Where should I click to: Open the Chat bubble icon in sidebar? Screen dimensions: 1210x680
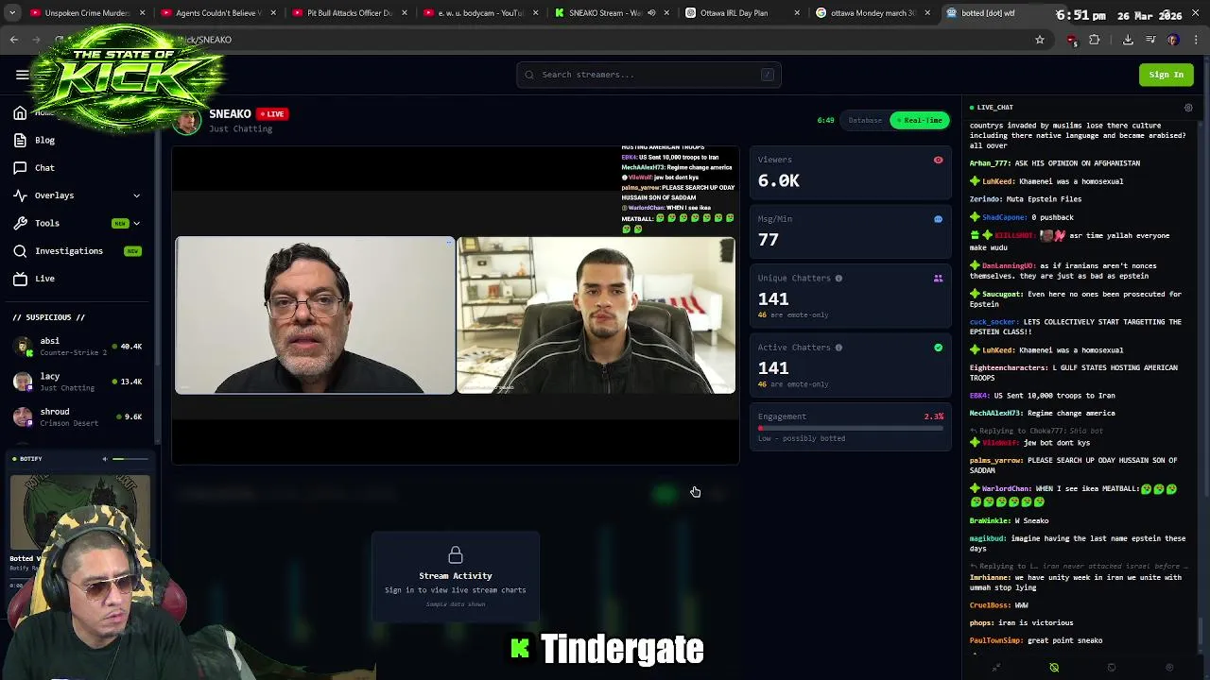20,167
